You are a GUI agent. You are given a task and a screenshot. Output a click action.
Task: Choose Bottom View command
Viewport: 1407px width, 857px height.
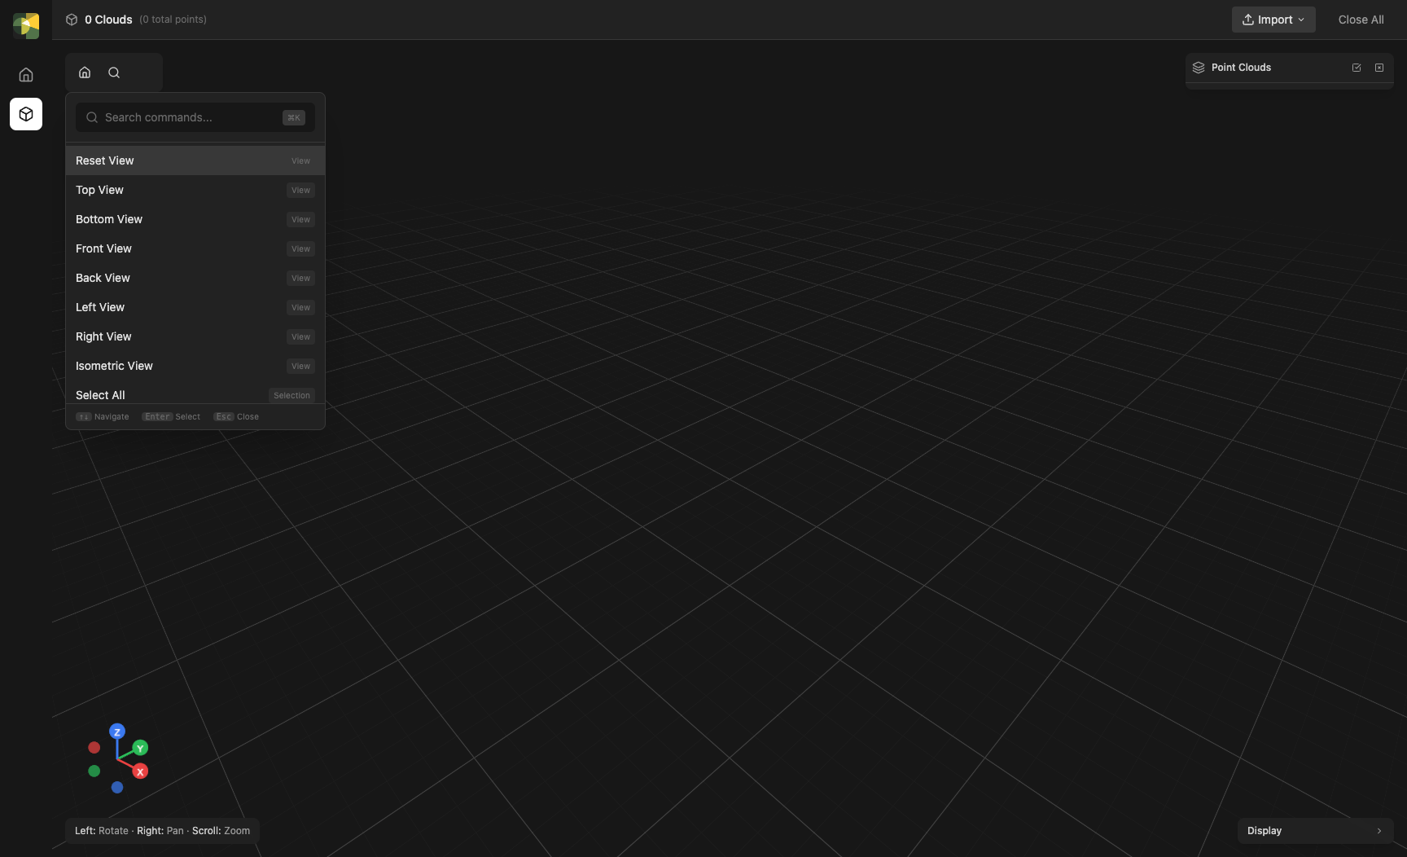coord(195,219)
